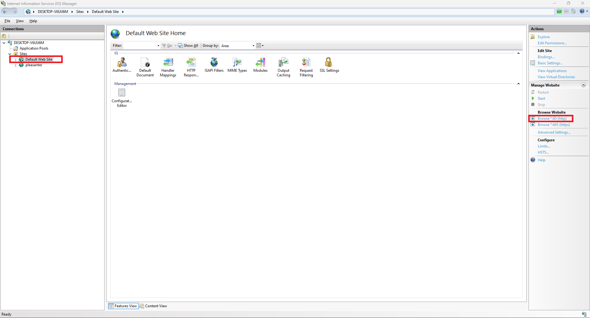Collapse the IIS section group

click(x=518, y=53)
